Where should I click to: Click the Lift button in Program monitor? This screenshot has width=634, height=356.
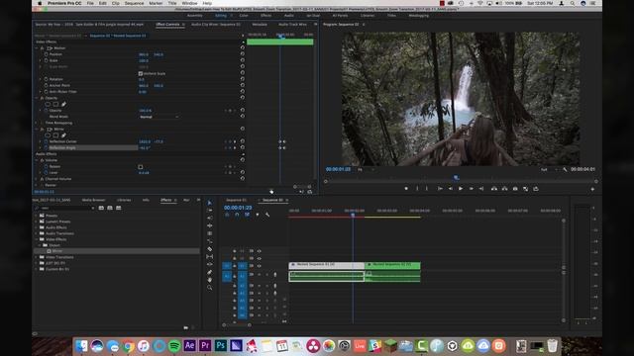coord(494,189)
